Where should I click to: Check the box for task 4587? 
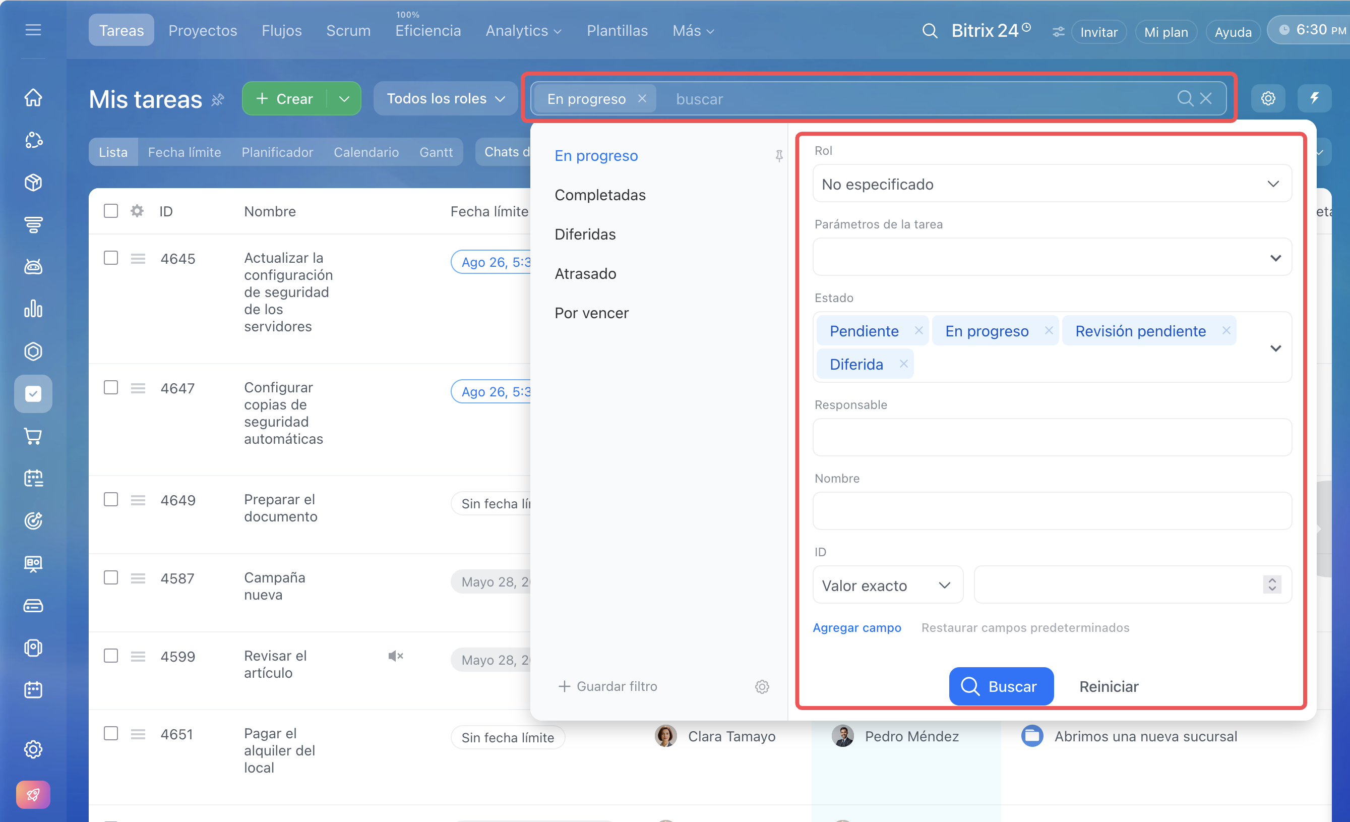(111, 577)
